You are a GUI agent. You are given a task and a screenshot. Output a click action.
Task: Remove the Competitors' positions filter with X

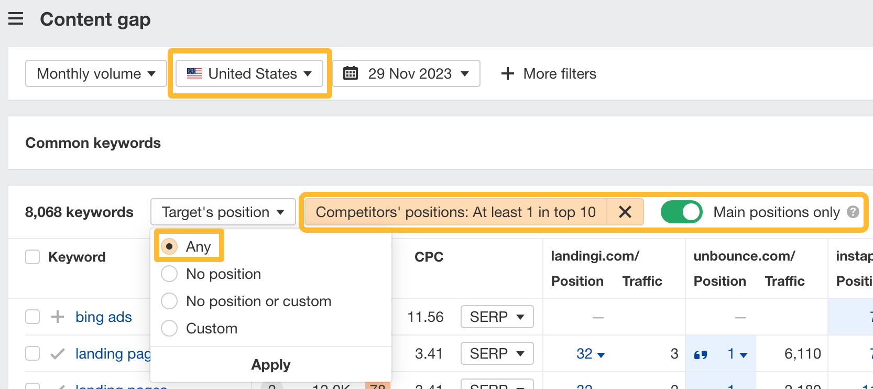[625, 212]
